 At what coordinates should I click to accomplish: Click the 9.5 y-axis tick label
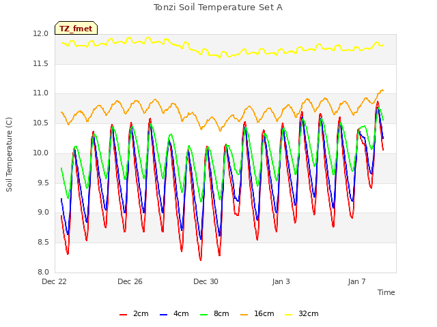[43, 183]
